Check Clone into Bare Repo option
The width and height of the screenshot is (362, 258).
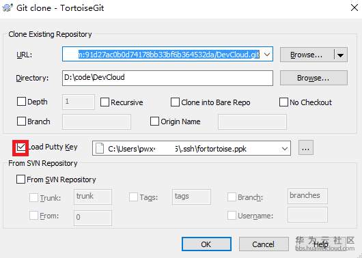click(175, 102)
